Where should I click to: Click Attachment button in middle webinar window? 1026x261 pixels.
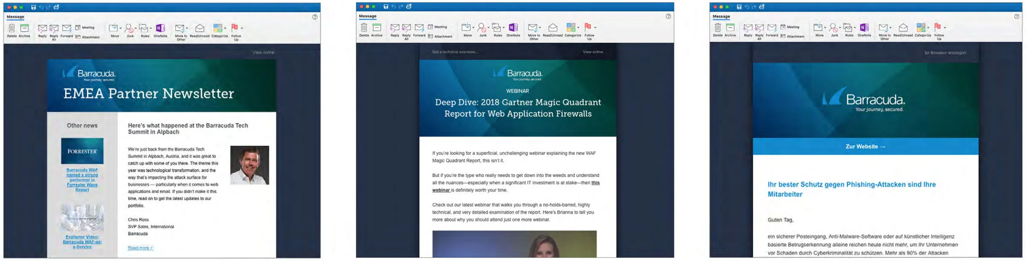(440, 36)
